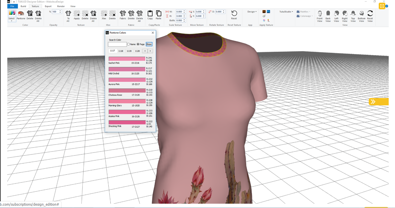Select the Fabric icon in ribbon
This screenshot has width=395, height=208.
click(x=123, y=15)
